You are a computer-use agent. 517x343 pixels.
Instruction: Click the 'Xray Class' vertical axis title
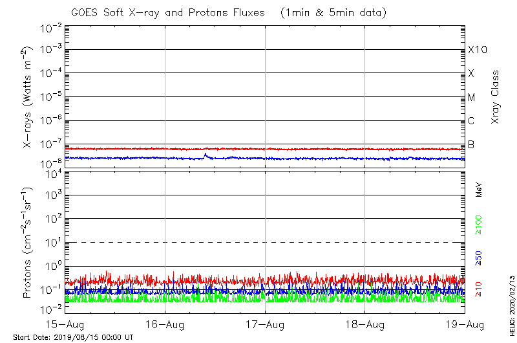pos(496,97)
